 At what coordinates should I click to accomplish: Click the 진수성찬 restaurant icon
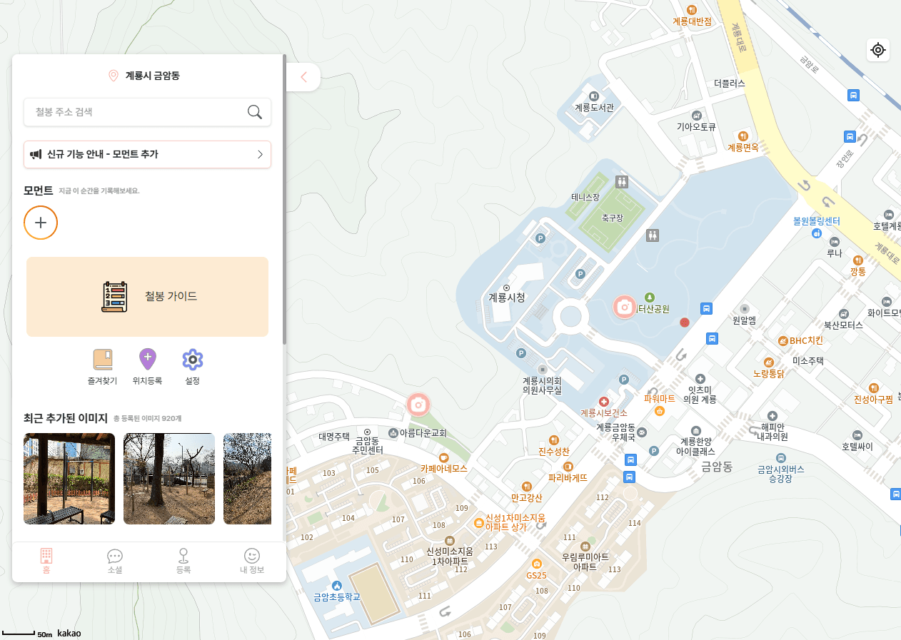pos(553,440)
